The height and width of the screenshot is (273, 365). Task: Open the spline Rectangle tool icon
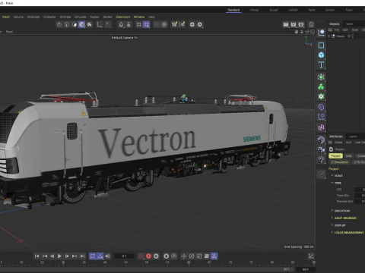click(321, 45)
